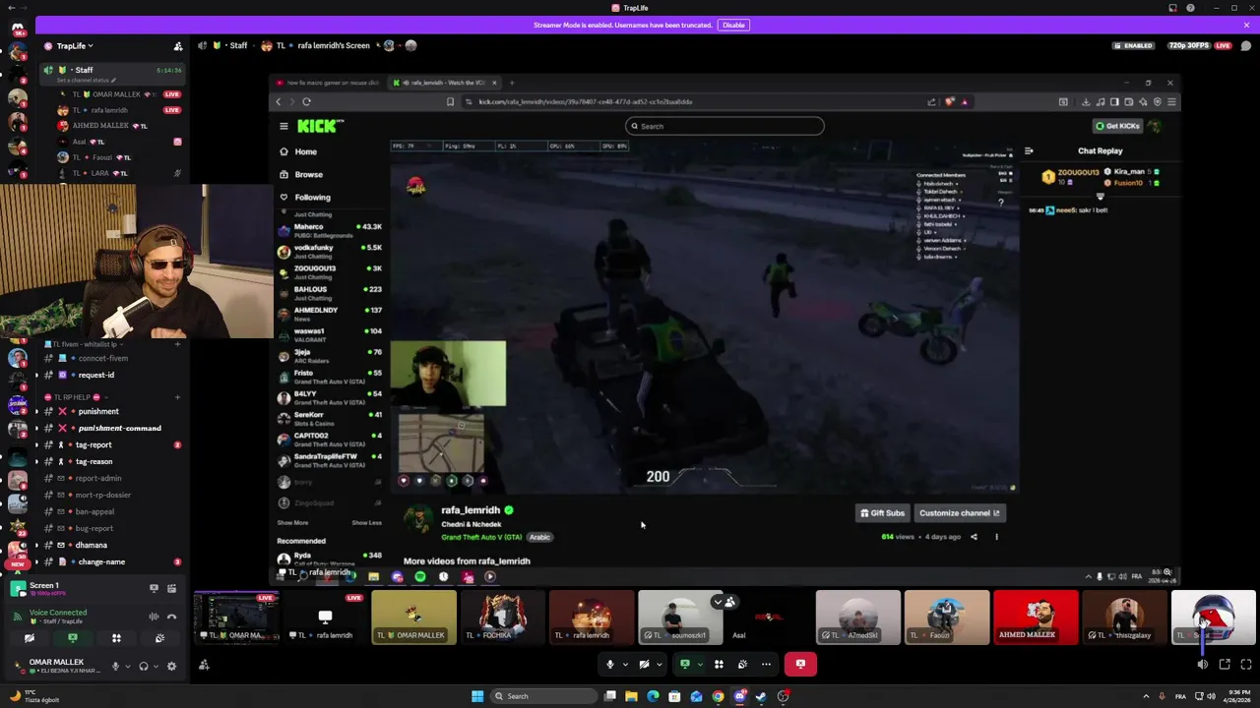
Task: Pop out the stream window
Action: pyautogui.click(x=1225, y=665)
